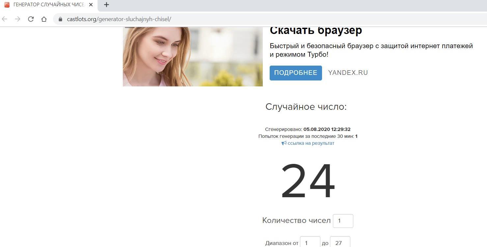Reload the current page
Screen dimensions: 487x247
31,19
